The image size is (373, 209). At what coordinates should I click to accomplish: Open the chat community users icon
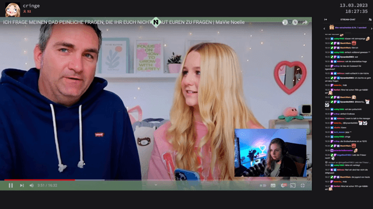point(370,19)
